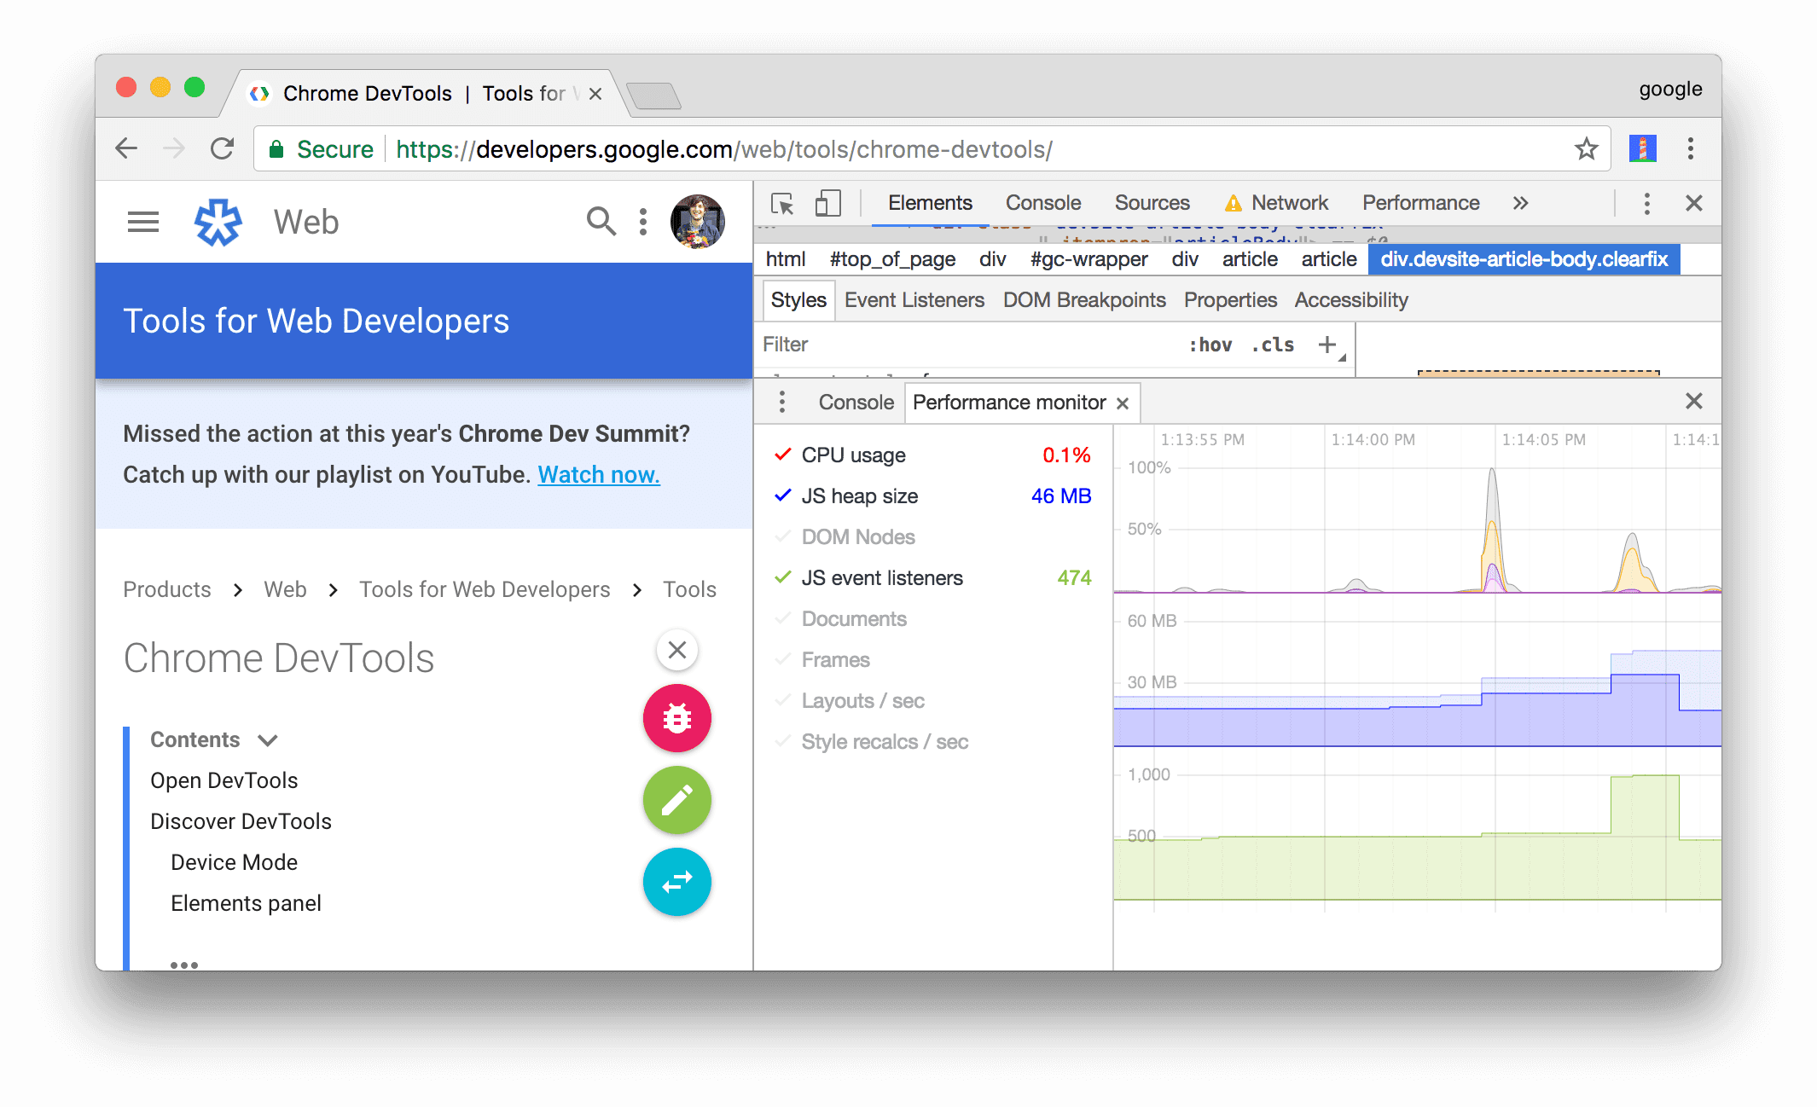1817x1107 pixels.
Task: Click the Watch now link
Action: coord(598,471)
